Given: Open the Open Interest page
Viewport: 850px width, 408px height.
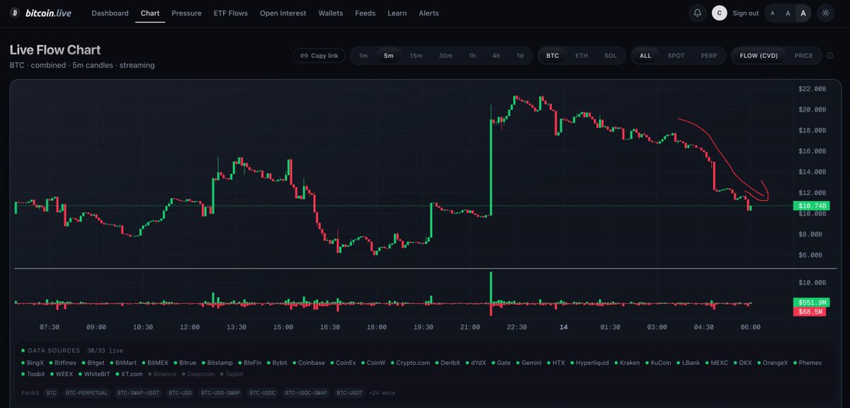Looking at the screenshot, I should point(283,13).
